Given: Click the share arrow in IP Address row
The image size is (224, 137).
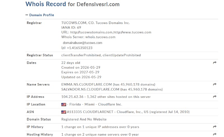Looking at the screenshot, I should click(214, 97).
